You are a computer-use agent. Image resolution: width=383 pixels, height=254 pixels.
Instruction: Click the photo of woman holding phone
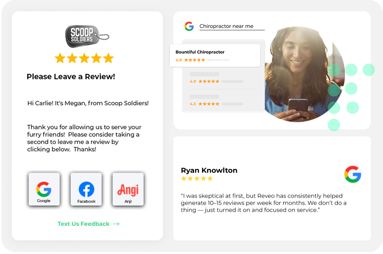(305, 74)
